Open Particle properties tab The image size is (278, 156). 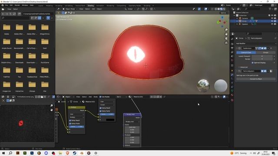click(232, 79)
